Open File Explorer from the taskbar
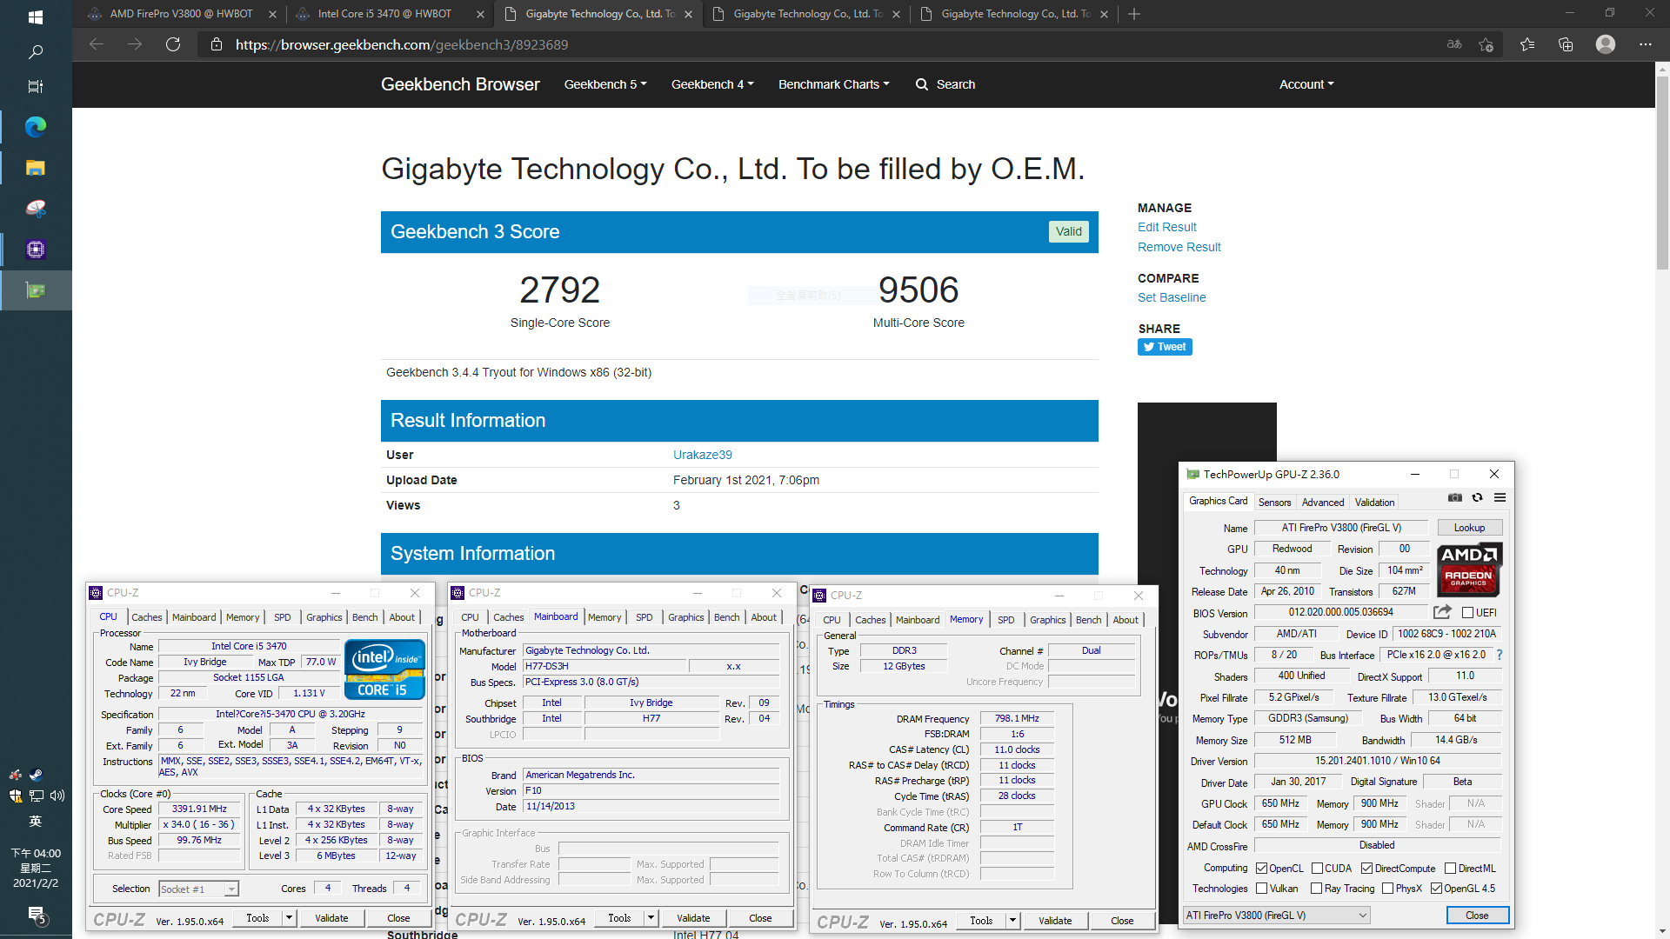 click(x=36, y=168)
